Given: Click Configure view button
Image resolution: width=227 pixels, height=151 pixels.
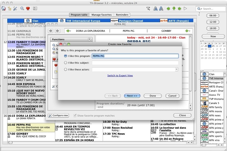Looking at the screenshot, I should point(58,115).
